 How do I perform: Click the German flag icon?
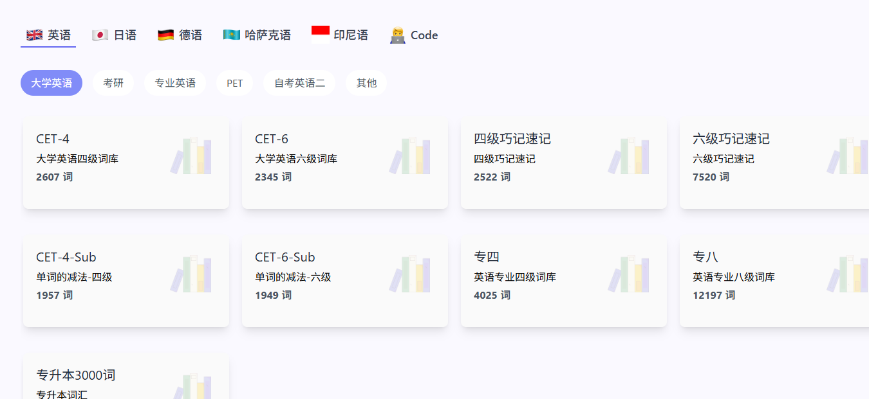click(x=165, y=35)
